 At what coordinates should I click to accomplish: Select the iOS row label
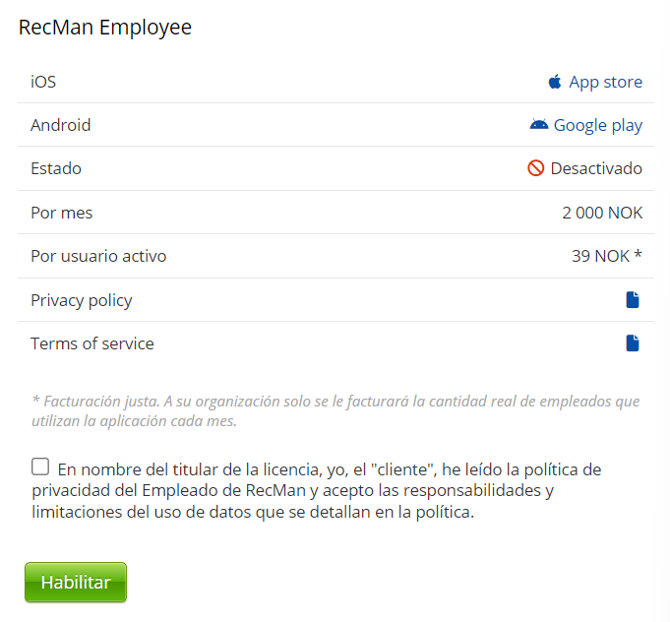click(43, 82)
